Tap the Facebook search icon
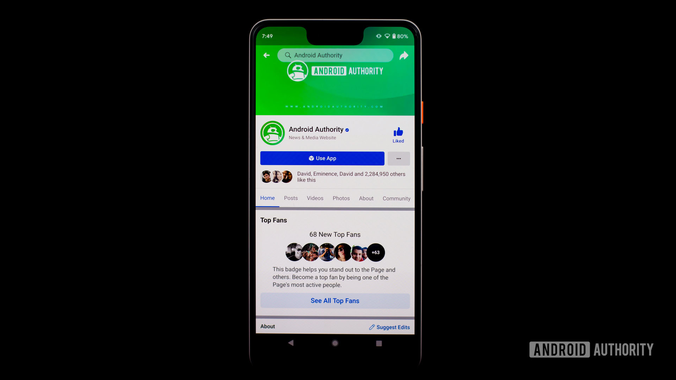 pos(288,55)
